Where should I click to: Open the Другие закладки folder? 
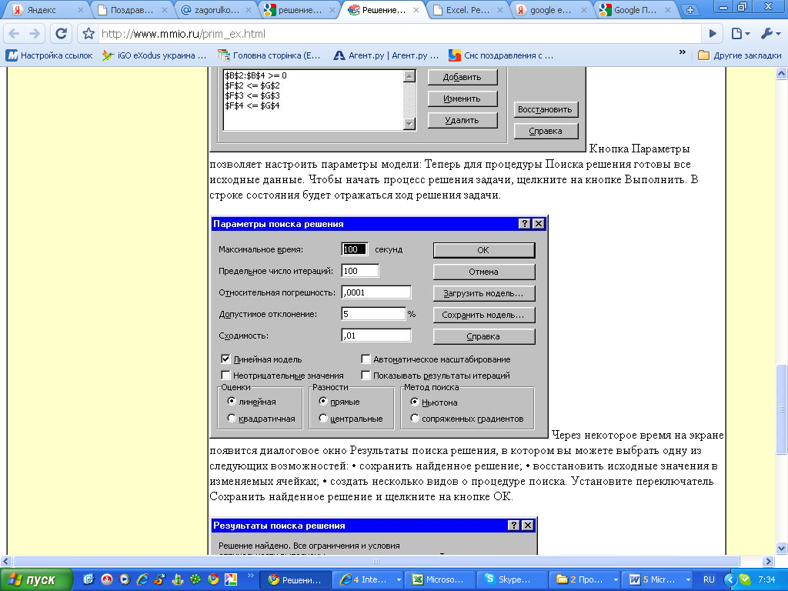(740, 55)
